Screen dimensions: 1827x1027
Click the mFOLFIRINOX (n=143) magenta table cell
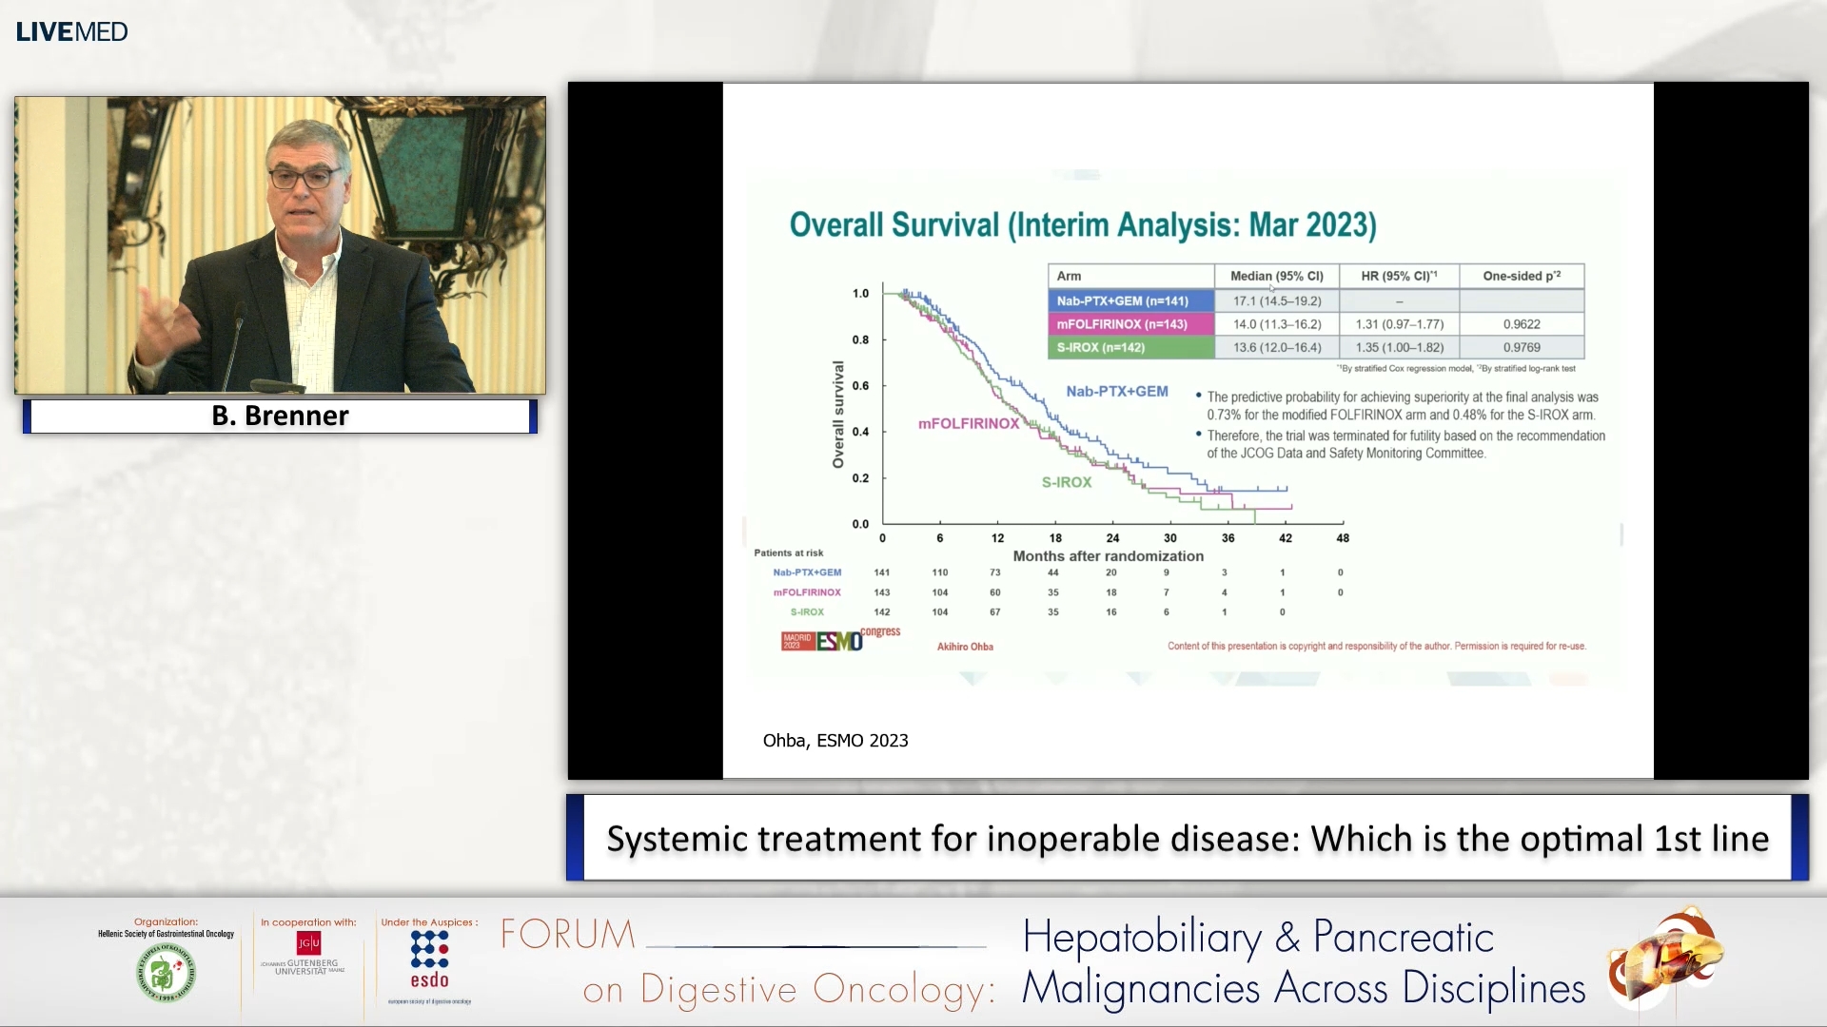coord(1131,324)
